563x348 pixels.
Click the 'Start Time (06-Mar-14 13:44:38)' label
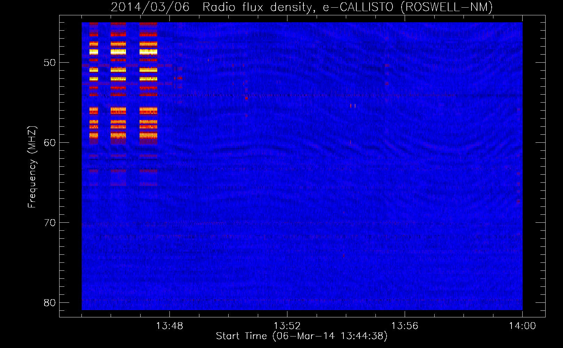coord(302,336)
